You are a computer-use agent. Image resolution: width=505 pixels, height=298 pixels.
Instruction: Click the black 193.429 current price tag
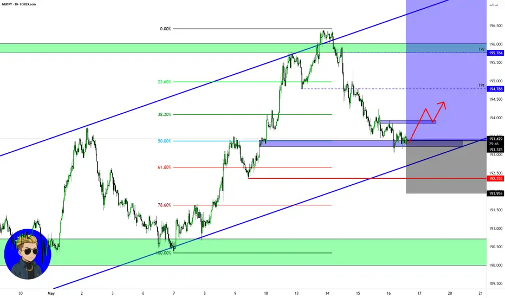(496, 139)
